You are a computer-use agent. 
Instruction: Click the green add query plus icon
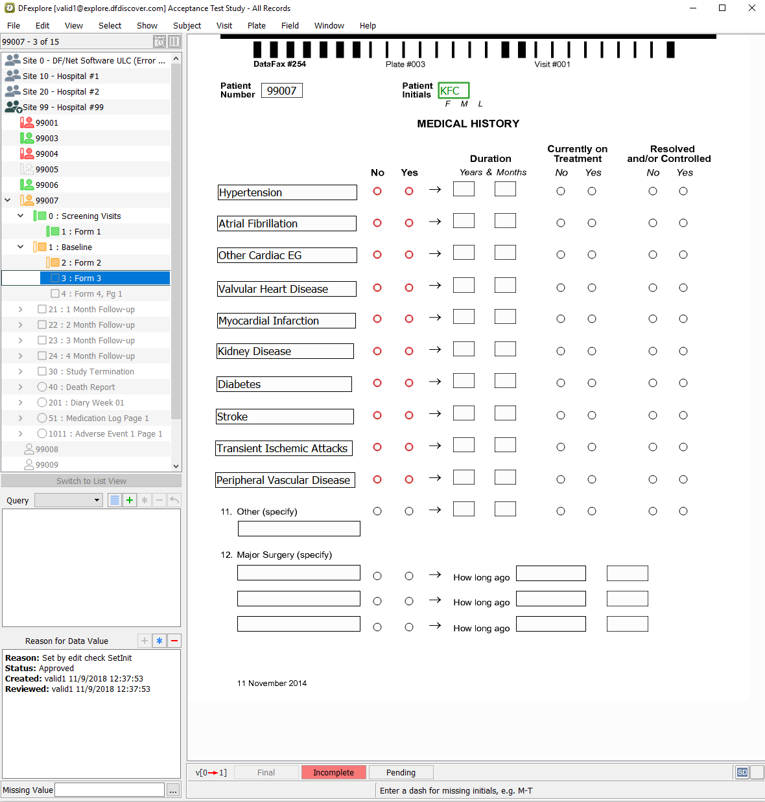[130, 500]
